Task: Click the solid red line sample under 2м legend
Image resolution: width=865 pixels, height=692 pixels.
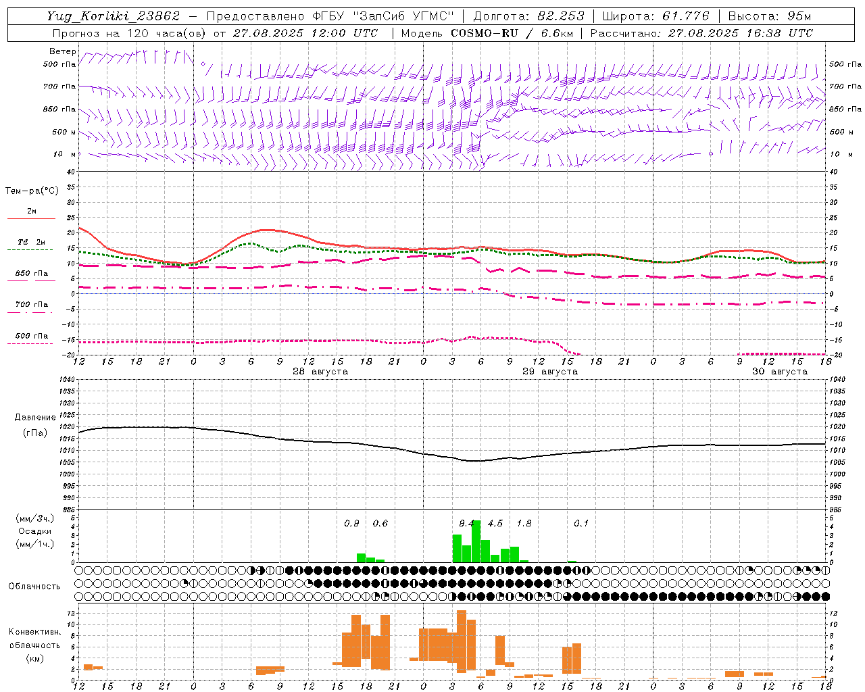Action: click(x=32, y=219)
